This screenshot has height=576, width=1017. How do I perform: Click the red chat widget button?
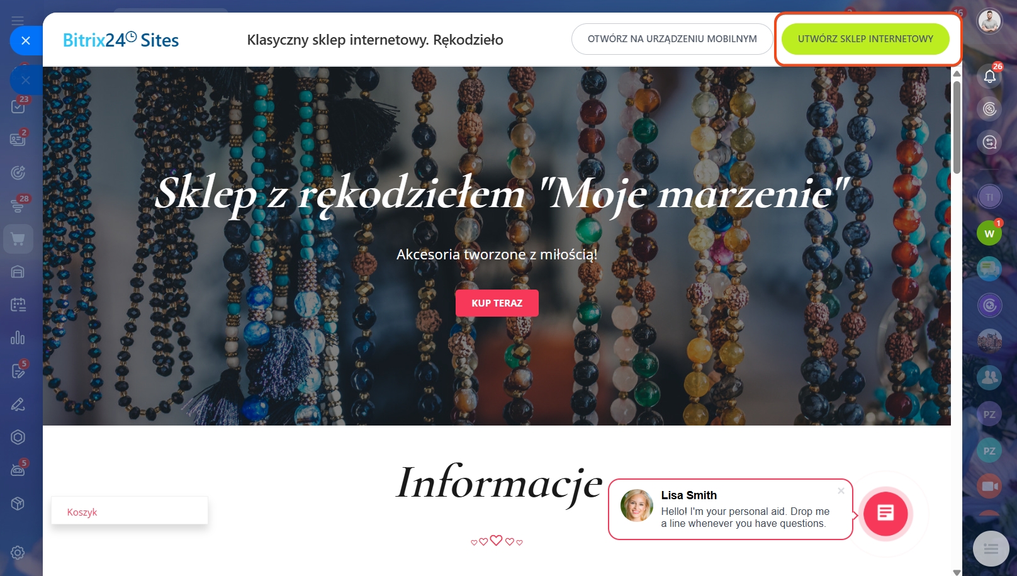coord(885,513)
